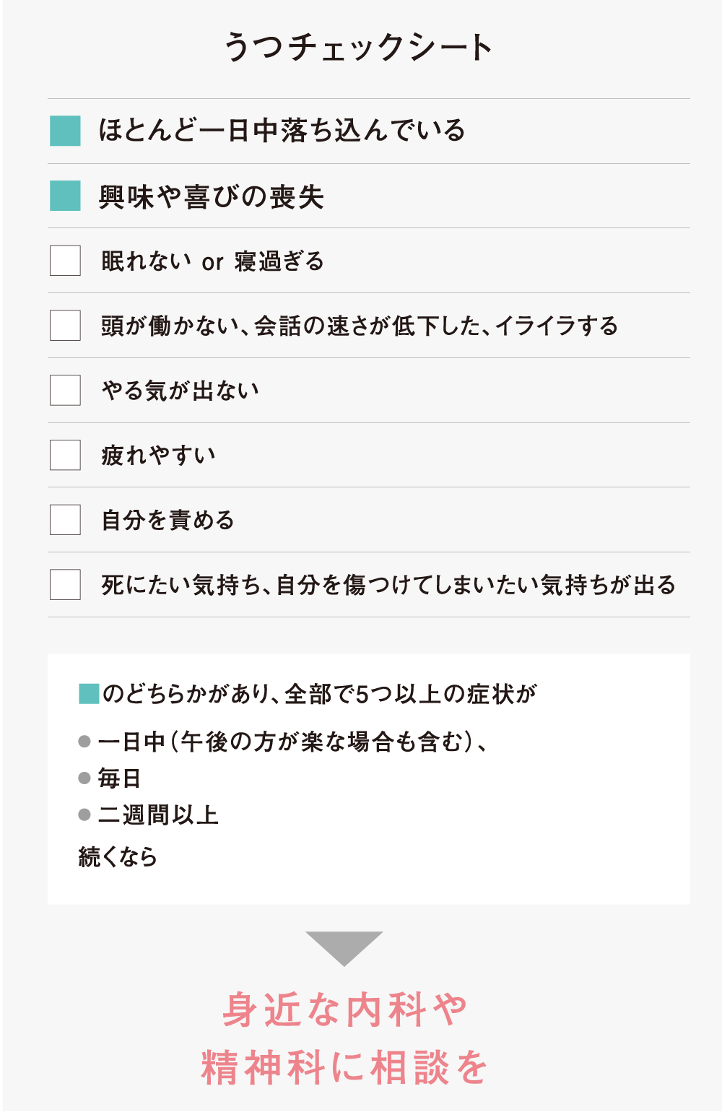Tick the checkbox for 頭が働かない item
The width and height of the screenshot is (722, 1112).
[65, 326]
